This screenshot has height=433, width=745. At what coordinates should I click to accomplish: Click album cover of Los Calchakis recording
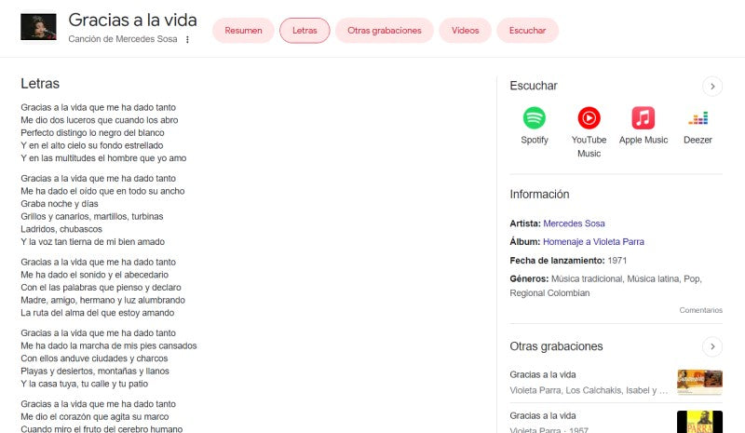point(699,382)
